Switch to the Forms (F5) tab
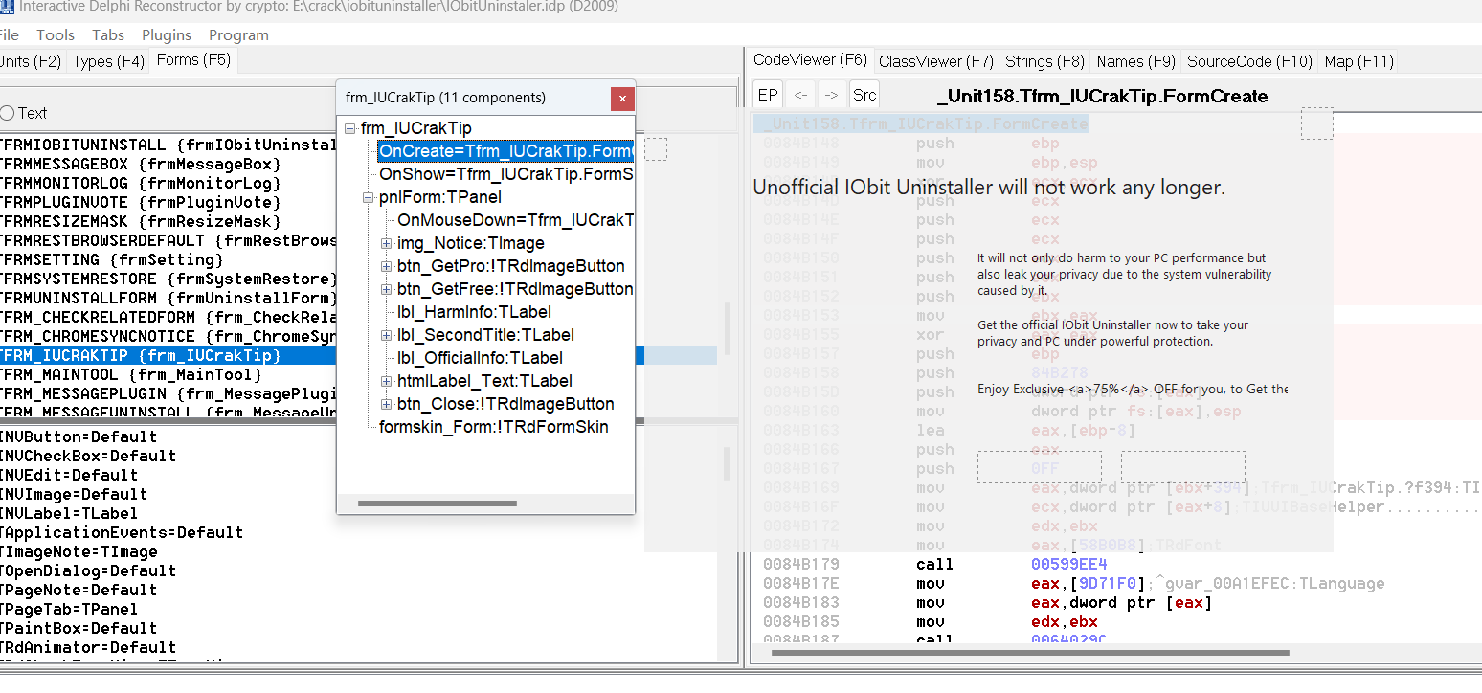Image resolution: width=1482 pixels, height=693 pixels. [x=192, y=59]
